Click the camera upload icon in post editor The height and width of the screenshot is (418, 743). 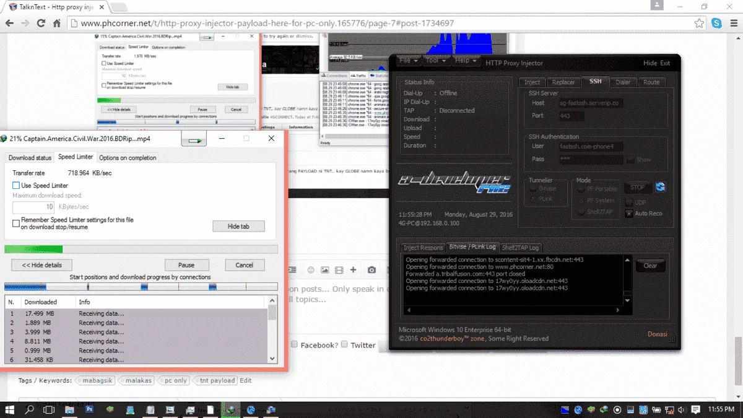371,270
